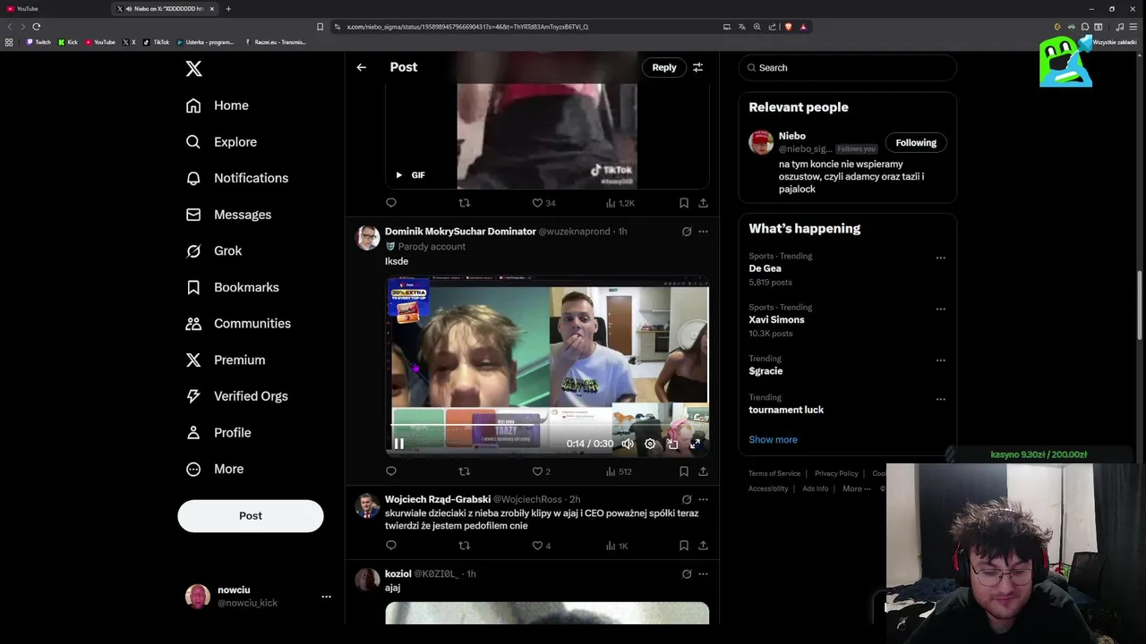Open options for Xavi Simons trend
Screen dimensions: 1146x644
(940, 309)
